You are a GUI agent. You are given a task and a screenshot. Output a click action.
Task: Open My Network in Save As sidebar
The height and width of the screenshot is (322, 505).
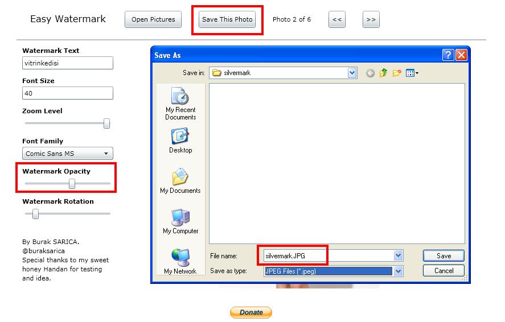tap(180, 262)
